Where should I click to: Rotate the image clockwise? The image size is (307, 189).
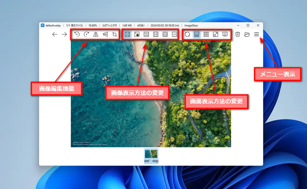click(86, 34)
